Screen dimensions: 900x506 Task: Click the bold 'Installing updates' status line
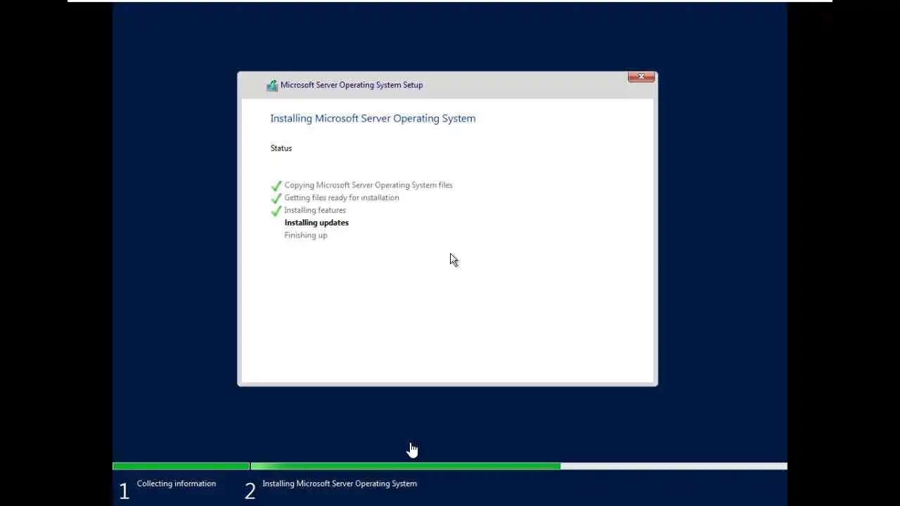316,223
